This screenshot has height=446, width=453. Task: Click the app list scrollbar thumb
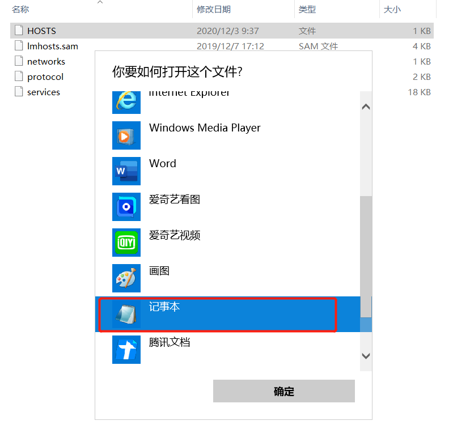pos(366,257)
